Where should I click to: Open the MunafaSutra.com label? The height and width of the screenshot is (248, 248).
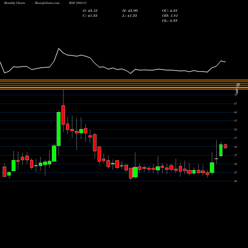point(47,3)
